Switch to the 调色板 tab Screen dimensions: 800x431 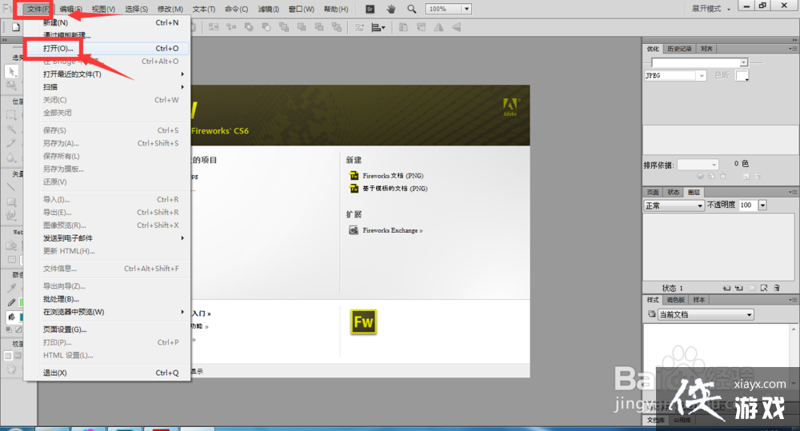(x=675, y=300)
